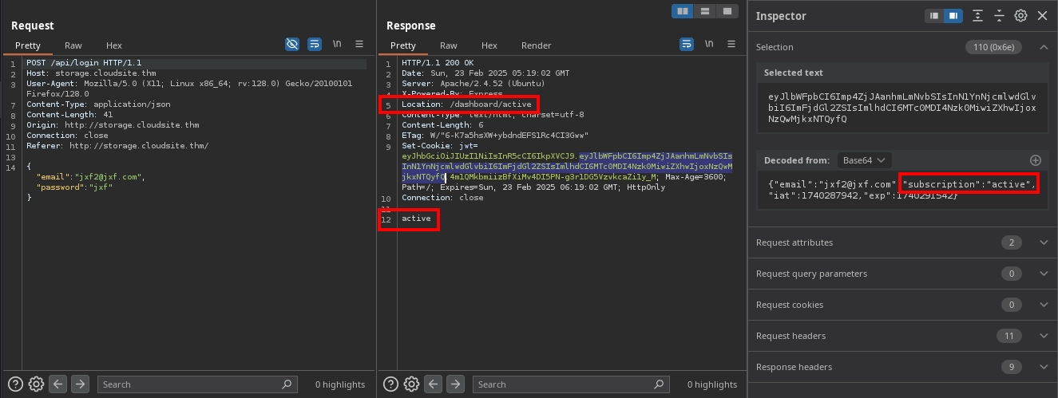Click Response panel help question icon
The height and width of the screenshot is (398, 1058).
pyautogui.click(x=391, y=384)
